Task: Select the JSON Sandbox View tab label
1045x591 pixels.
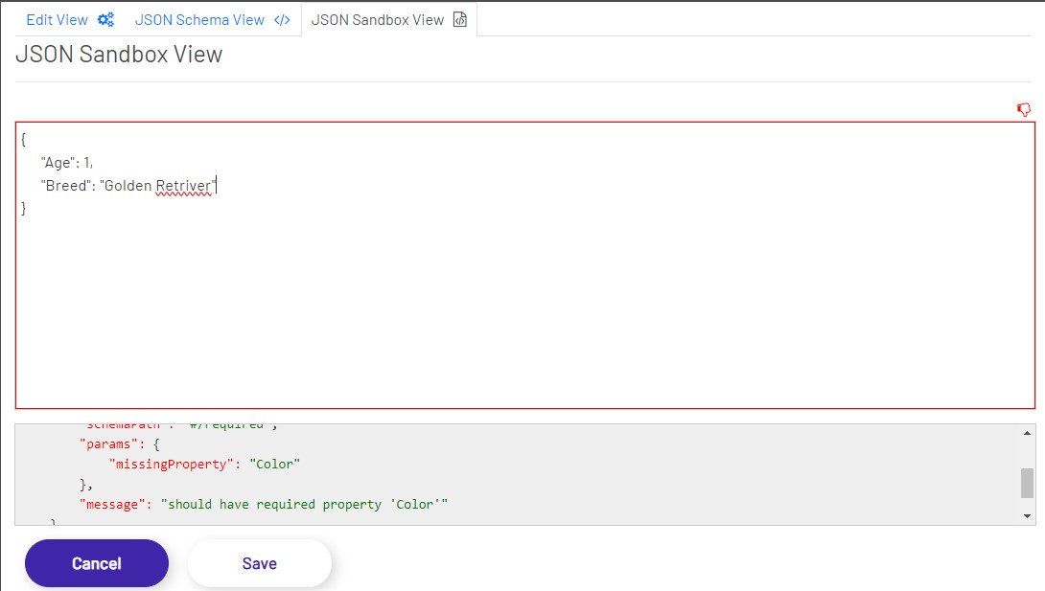Action: (x=378, y=20)
